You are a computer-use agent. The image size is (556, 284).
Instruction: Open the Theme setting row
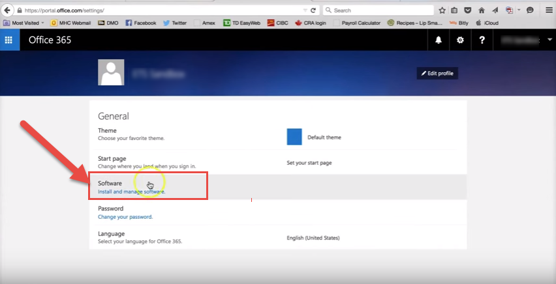coord(278,137)
